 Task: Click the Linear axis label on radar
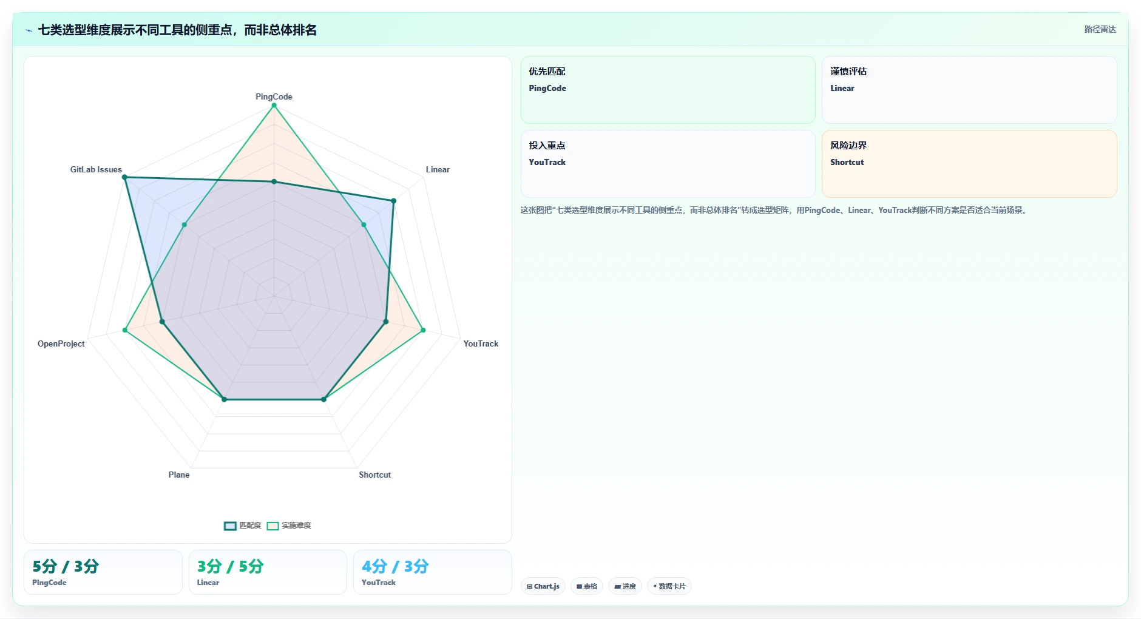(x=438, y=169)
